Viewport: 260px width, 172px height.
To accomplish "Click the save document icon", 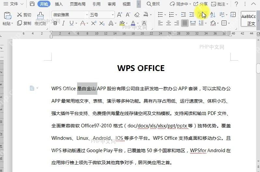I will coord(32,4).
